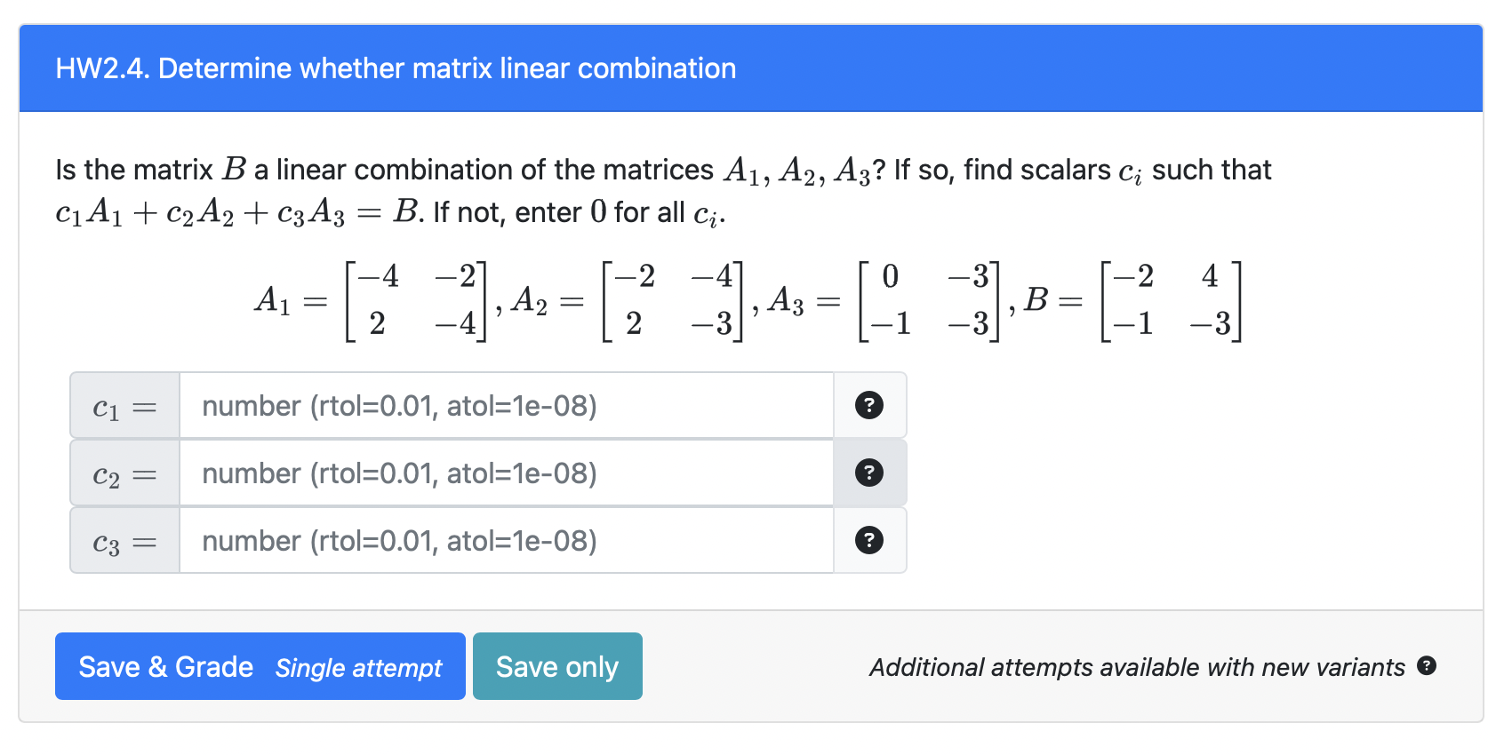The height and width of the screenshot is (755, 1488).
Task: Click the Save & Grade button
Action: coord(260,666)
